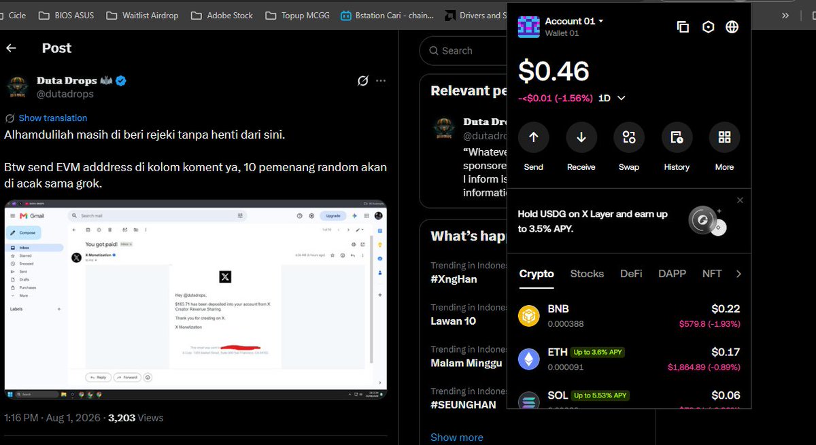
Task: Select the Crypto tab
Action: point(537,274)
